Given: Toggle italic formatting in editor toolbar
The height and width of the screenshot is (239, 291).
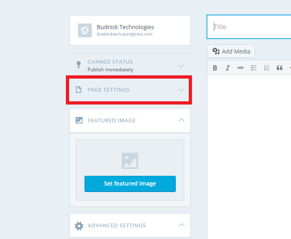Looking at the screenshot, I should tap(228, 68).
